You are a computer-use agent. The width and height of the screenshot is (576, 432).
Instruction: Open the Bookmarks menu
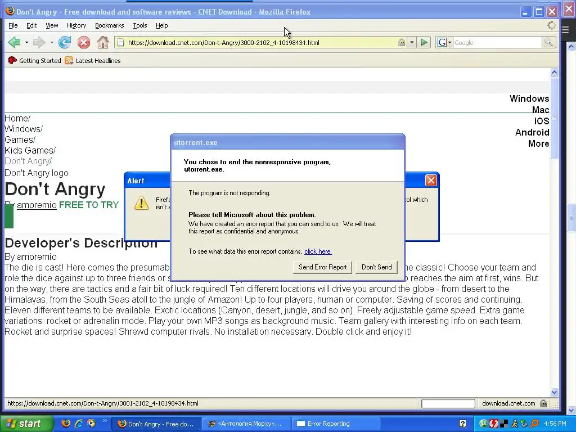click(x=110, y=25)
